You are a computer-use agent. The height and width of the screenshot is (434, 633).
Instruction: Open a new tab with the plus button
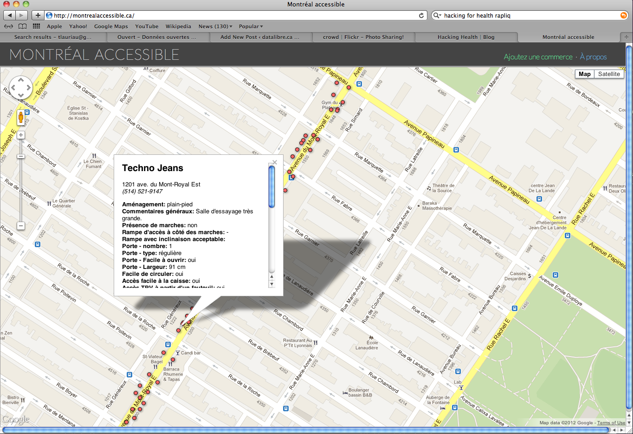tap(626, 37)
